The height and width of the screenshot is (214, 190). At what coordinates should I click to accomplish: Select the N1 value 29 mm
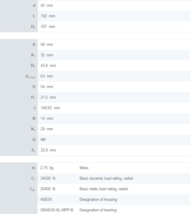click(47, 129)
